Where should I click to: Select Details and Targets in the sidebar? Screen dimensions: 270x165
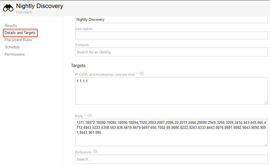[x=20, y=33]
